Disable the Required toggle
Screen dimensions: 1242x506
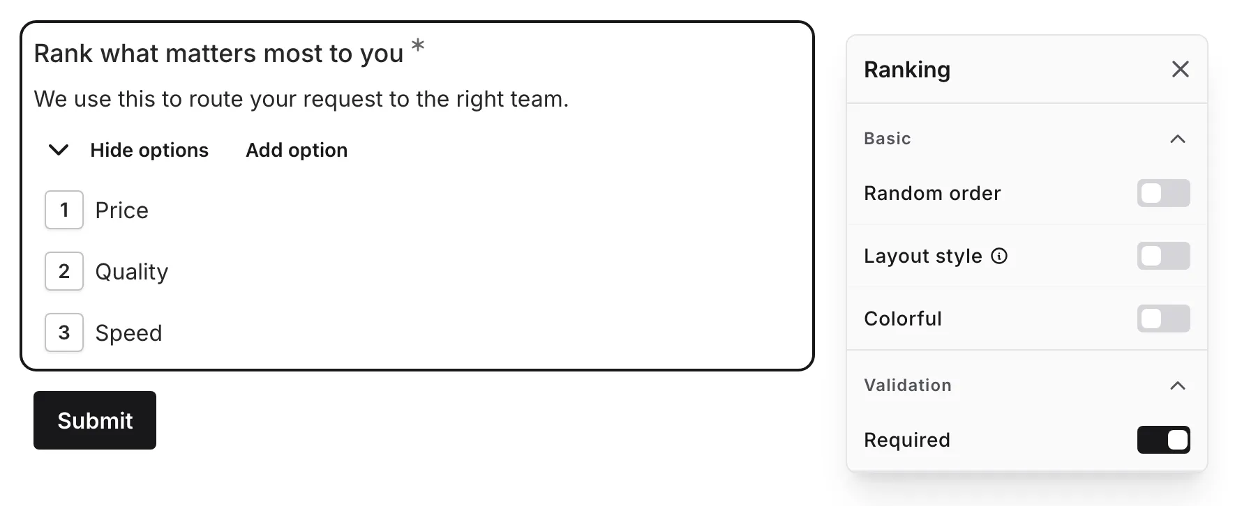point(1163,440)
